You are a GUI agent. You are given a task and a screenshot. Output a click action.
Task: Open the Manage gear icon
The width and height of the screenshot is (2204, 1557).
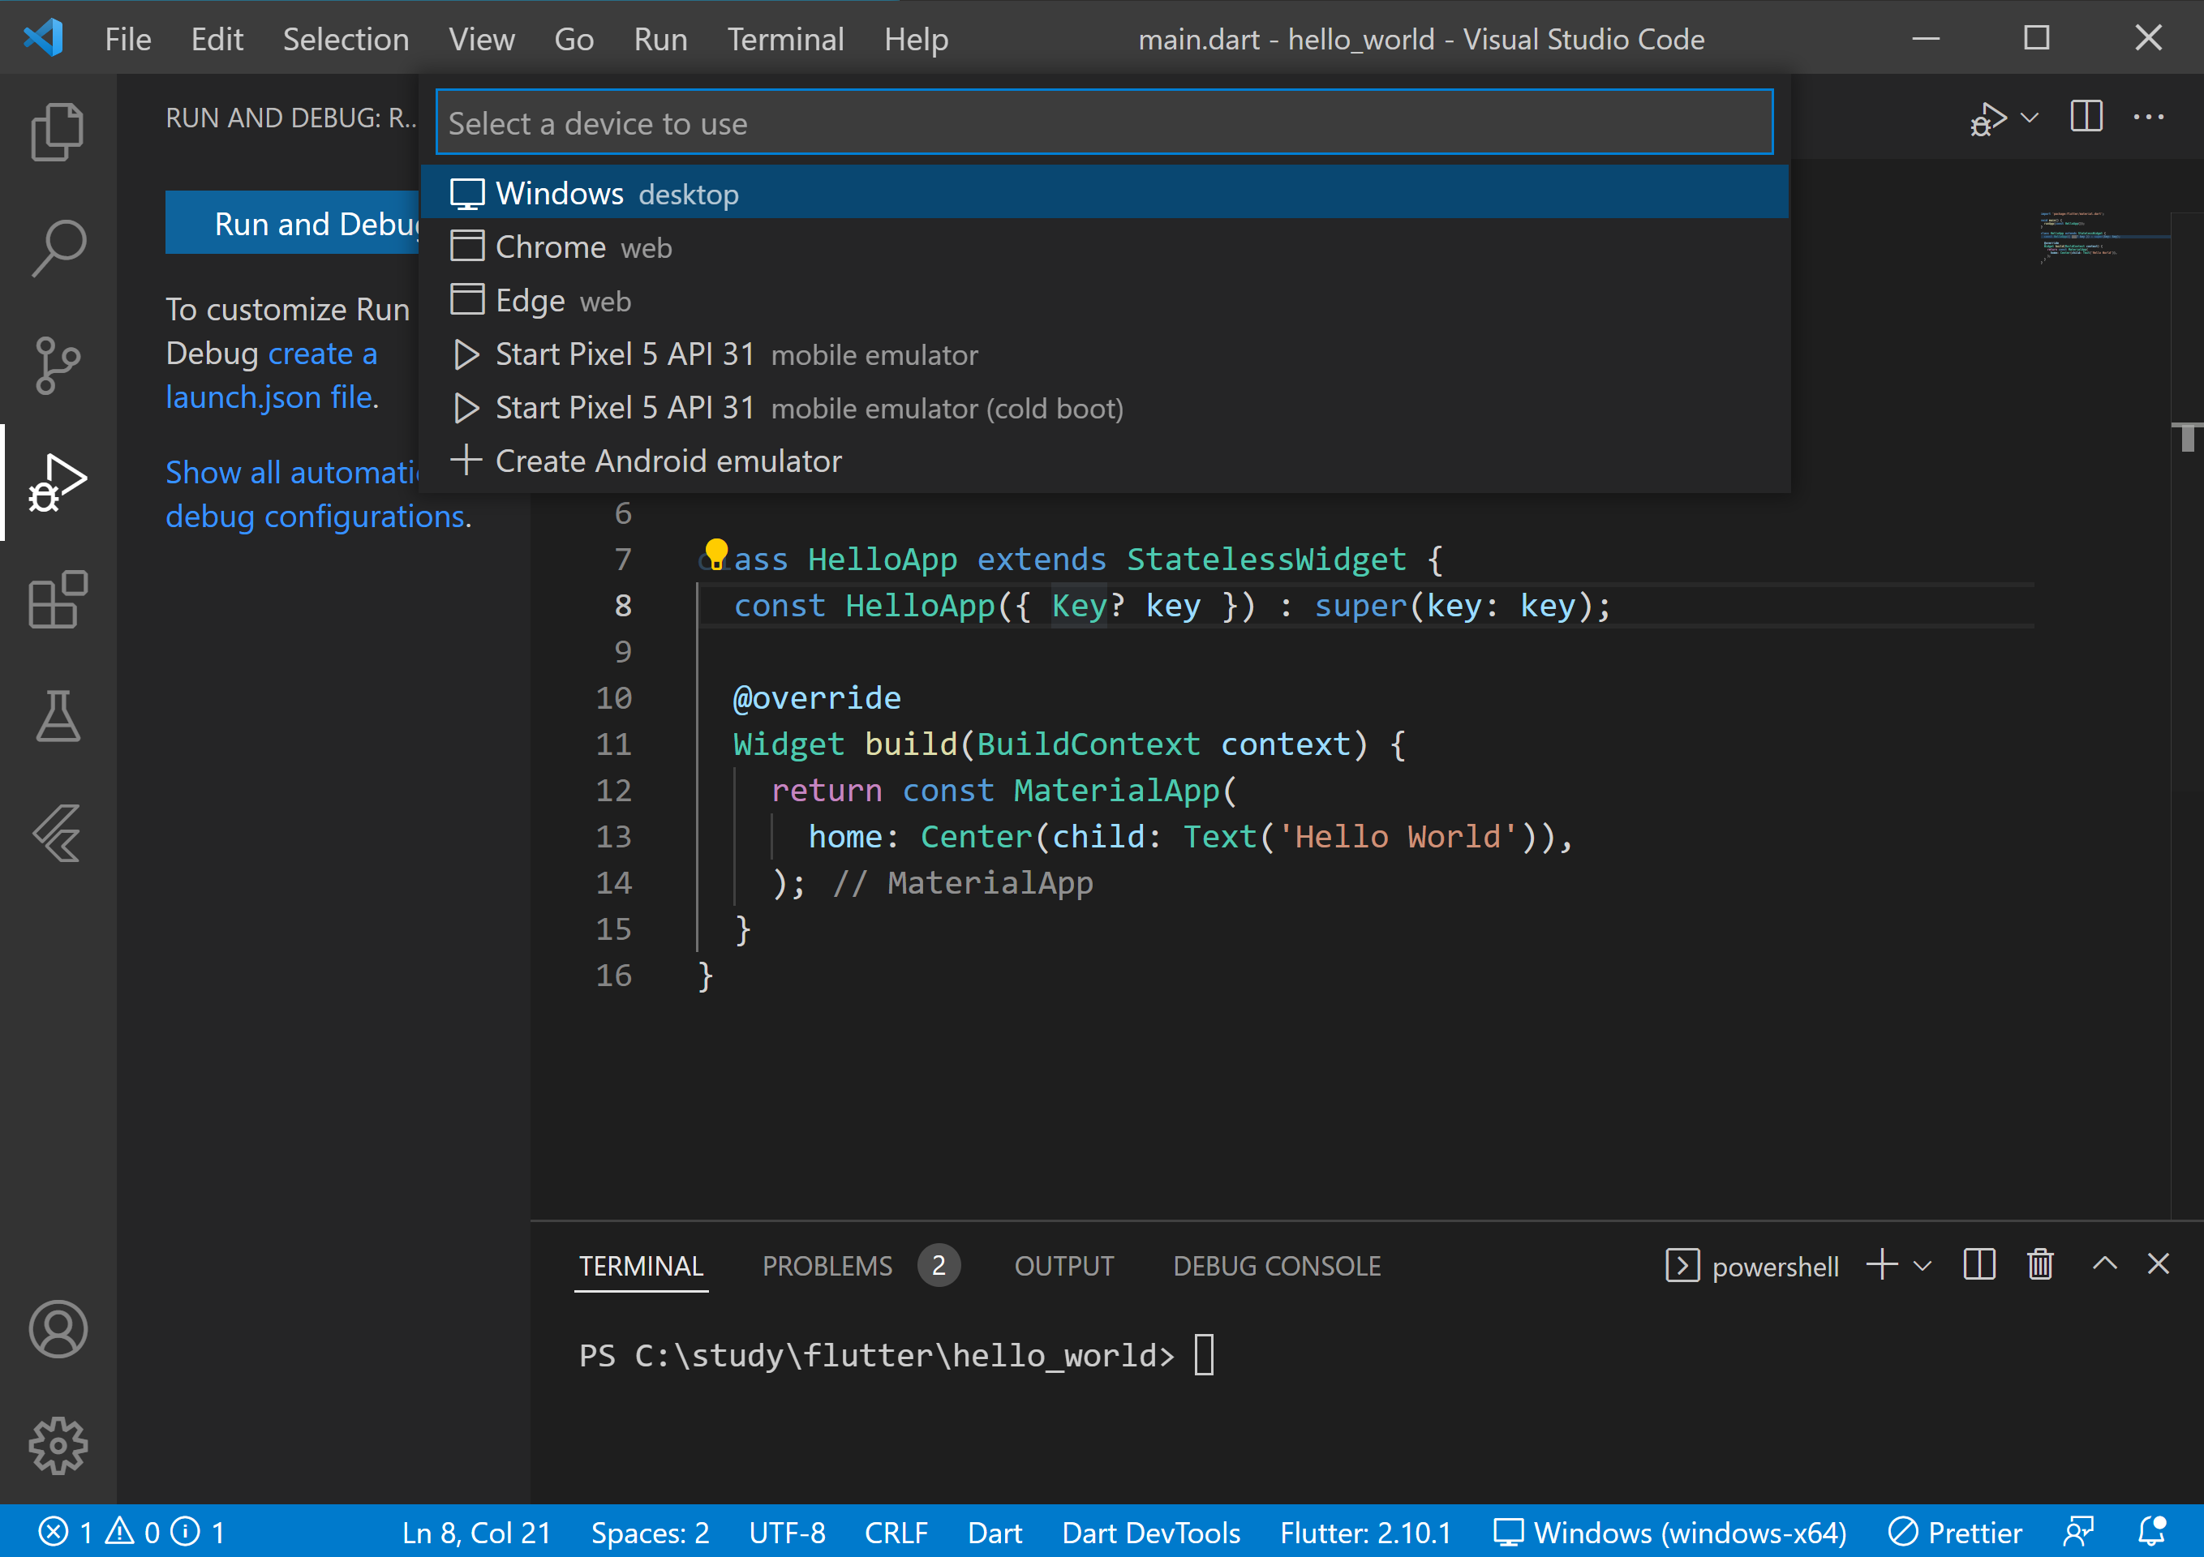tap(58, 1445)
